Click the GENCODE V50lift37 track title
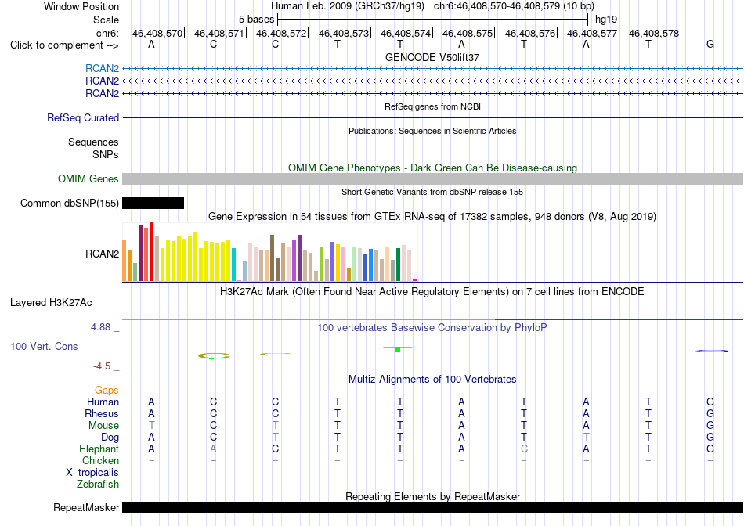Screen dimensions: 744x526 pos(432,57)
